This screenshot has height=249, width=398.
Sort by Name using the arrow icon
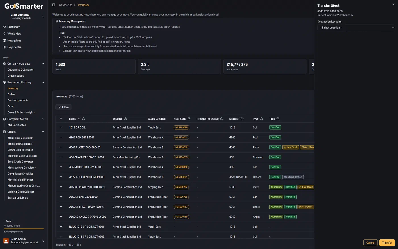pos(79,119)
